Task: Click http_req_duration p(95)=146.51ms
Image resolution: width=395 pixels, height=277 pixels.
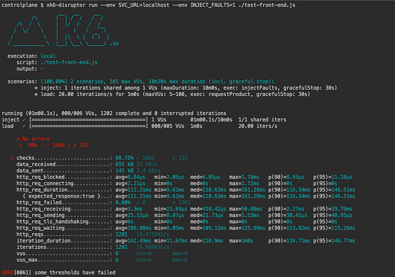Action: [334, 190]
